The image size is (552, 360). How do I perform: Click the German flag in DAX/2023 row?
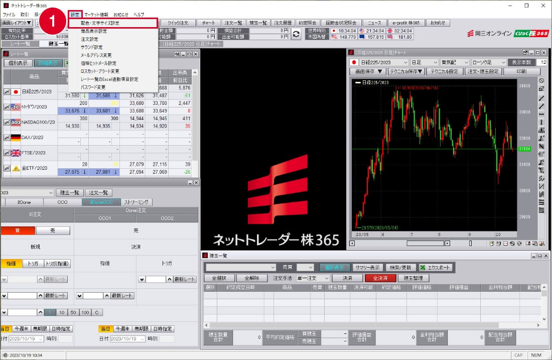point(16,138)
